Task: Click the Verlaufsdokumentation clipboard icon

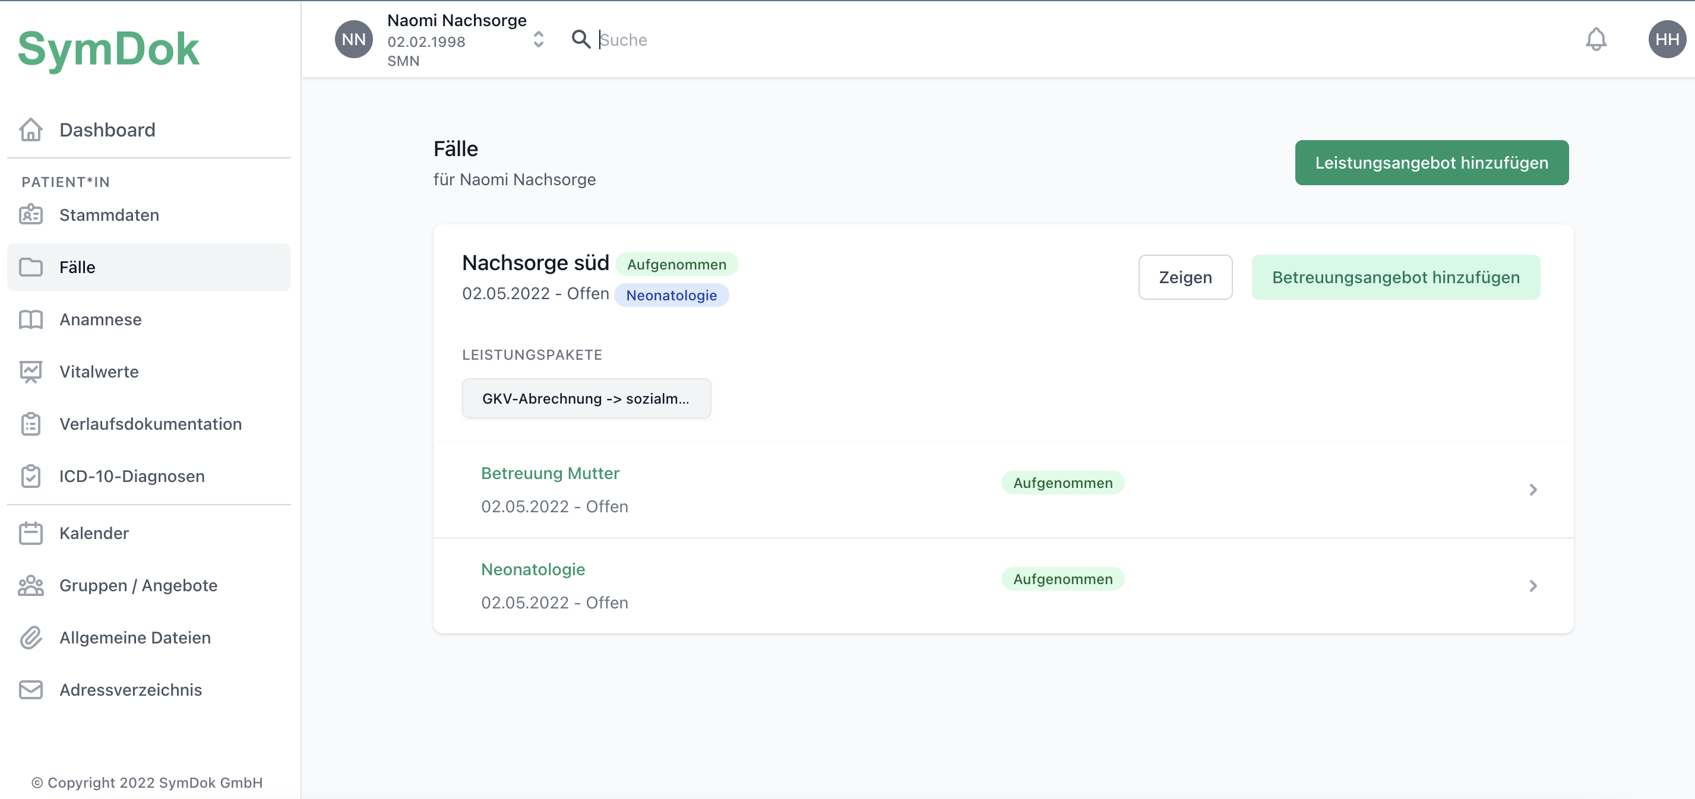Action: (31, 424)
